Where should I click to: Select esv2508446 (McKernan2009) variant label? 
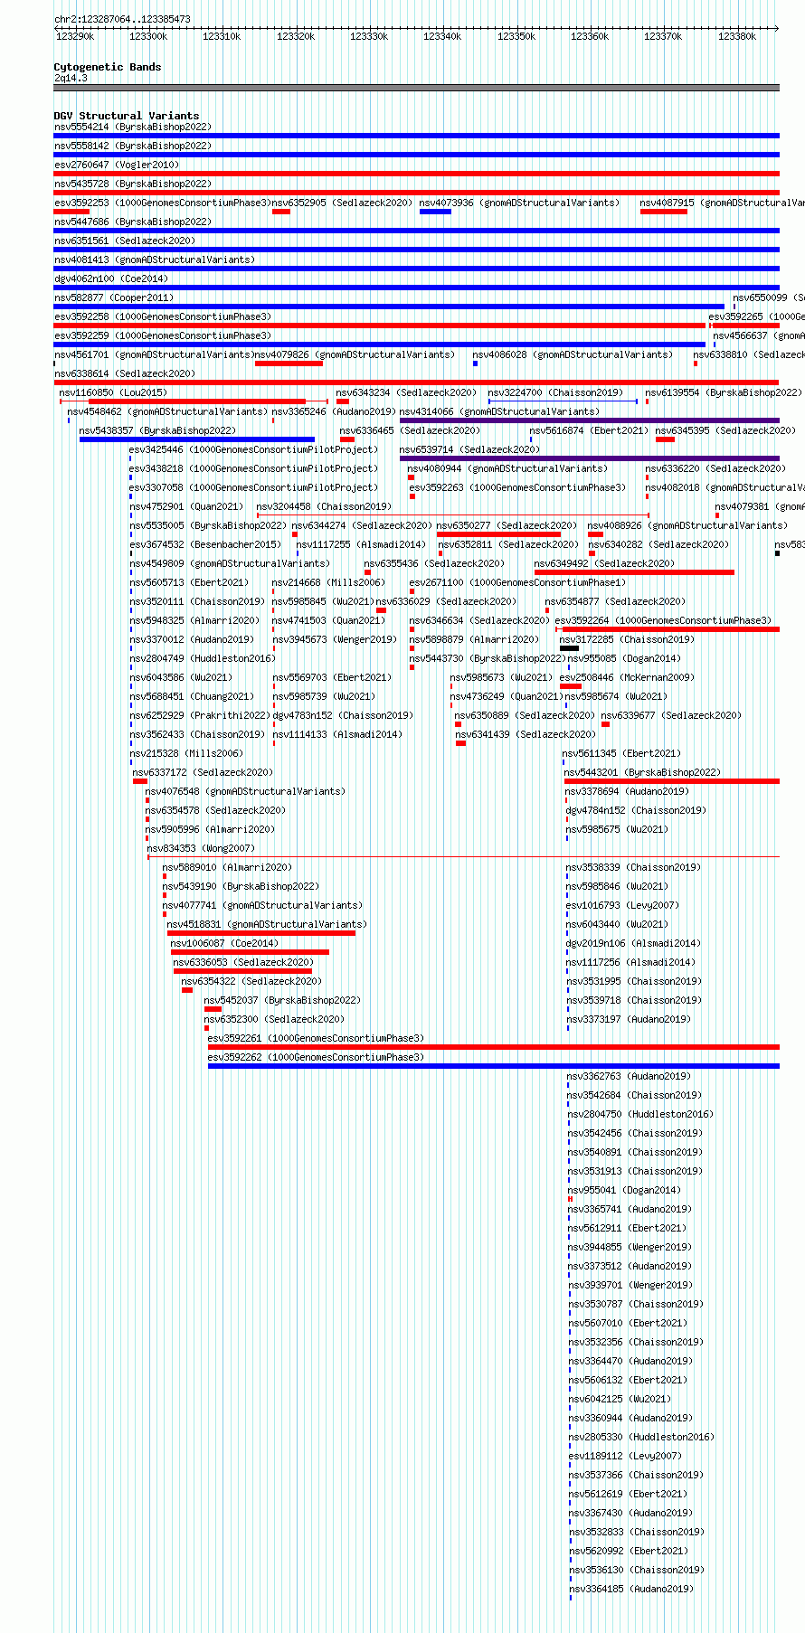(x=628, y=678)
